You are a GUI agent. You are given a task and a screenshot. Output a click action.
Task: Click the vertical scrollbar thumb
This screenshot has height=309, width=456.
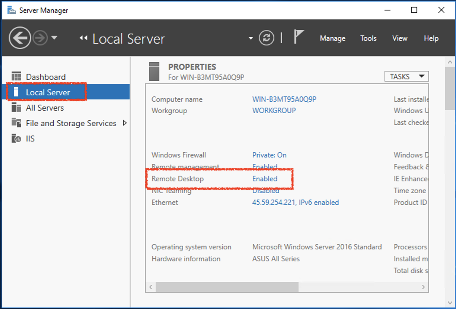click(x=450, y=88)
